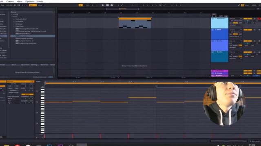The height and width of the screenshot is (146, 261).
Task: Collapse the VST folder in browser
Action: pos(12,17)
